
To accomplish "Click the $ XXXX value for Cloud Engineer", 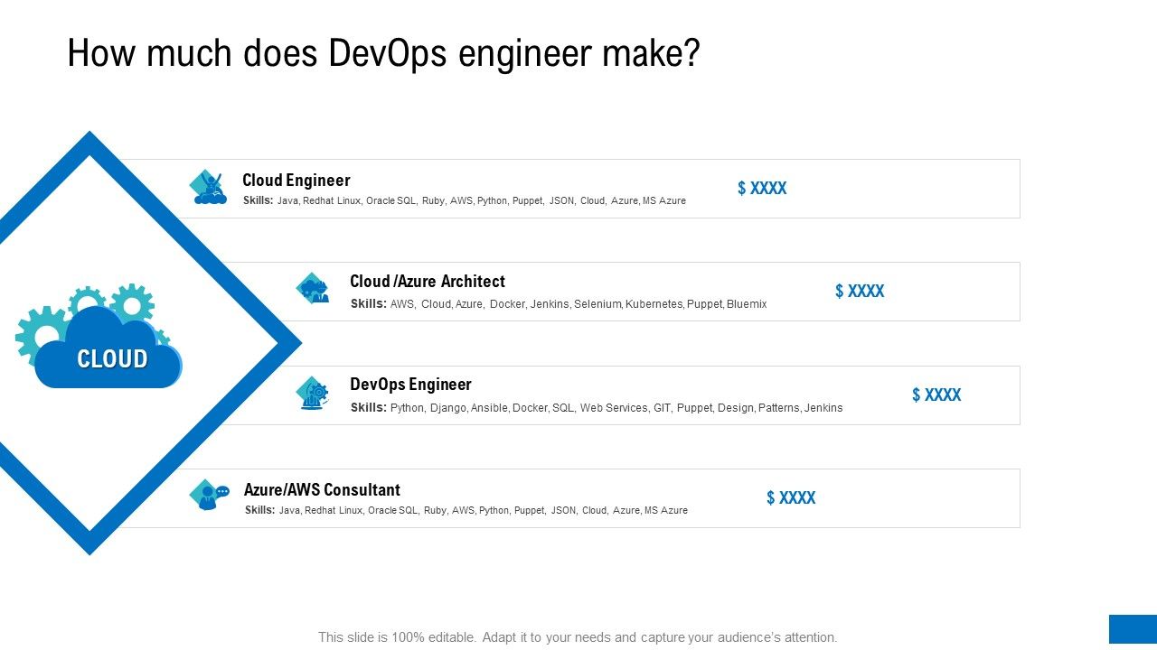I will [x=762, y=188].
